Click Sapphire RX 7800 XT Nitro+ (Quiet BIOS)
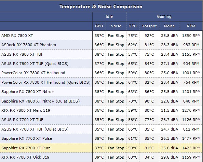Viewport: 203px width, 162px height. tap(40, 101)
